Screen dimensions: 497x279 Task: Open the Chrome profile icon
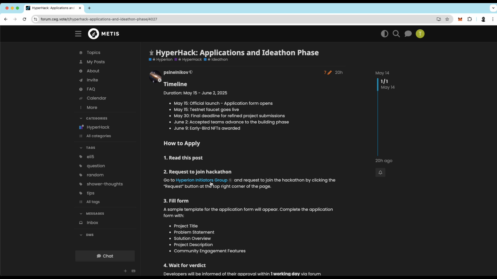pyautogui.click(x=483, y=19)
